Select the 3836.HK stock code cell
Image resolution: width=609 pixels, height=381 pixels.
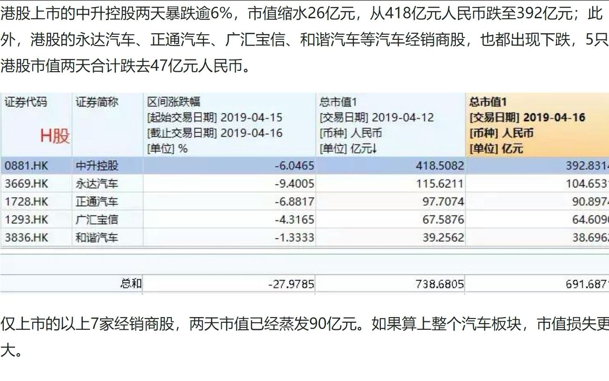36,237
